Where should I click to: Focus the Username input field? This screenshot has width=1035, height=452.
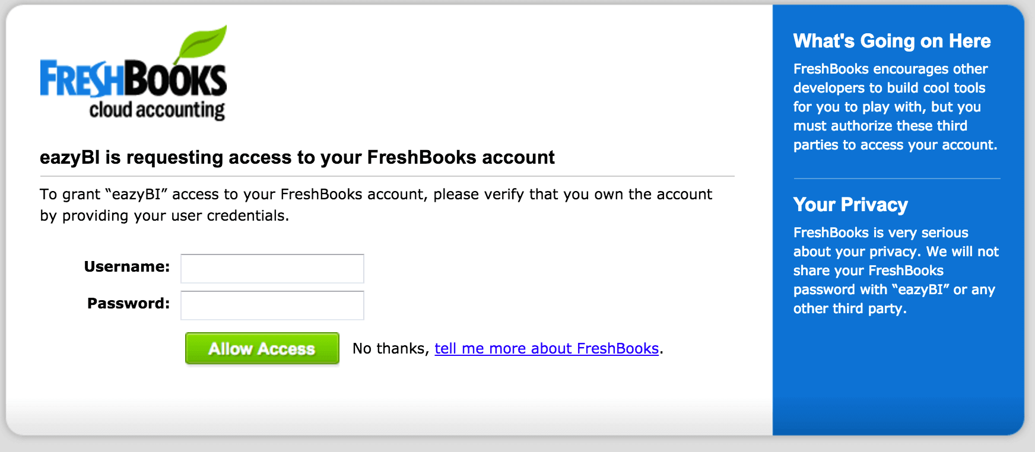[272, 269]
